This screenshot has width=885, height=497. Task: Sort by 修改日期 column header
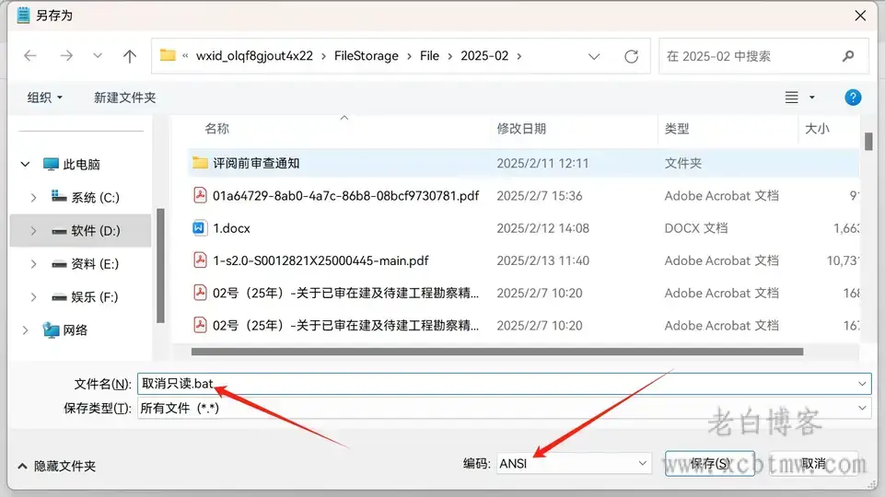521,129
